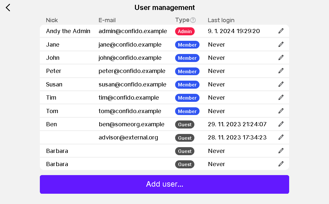Click the edit icon in Tim's row

point(281,98)
